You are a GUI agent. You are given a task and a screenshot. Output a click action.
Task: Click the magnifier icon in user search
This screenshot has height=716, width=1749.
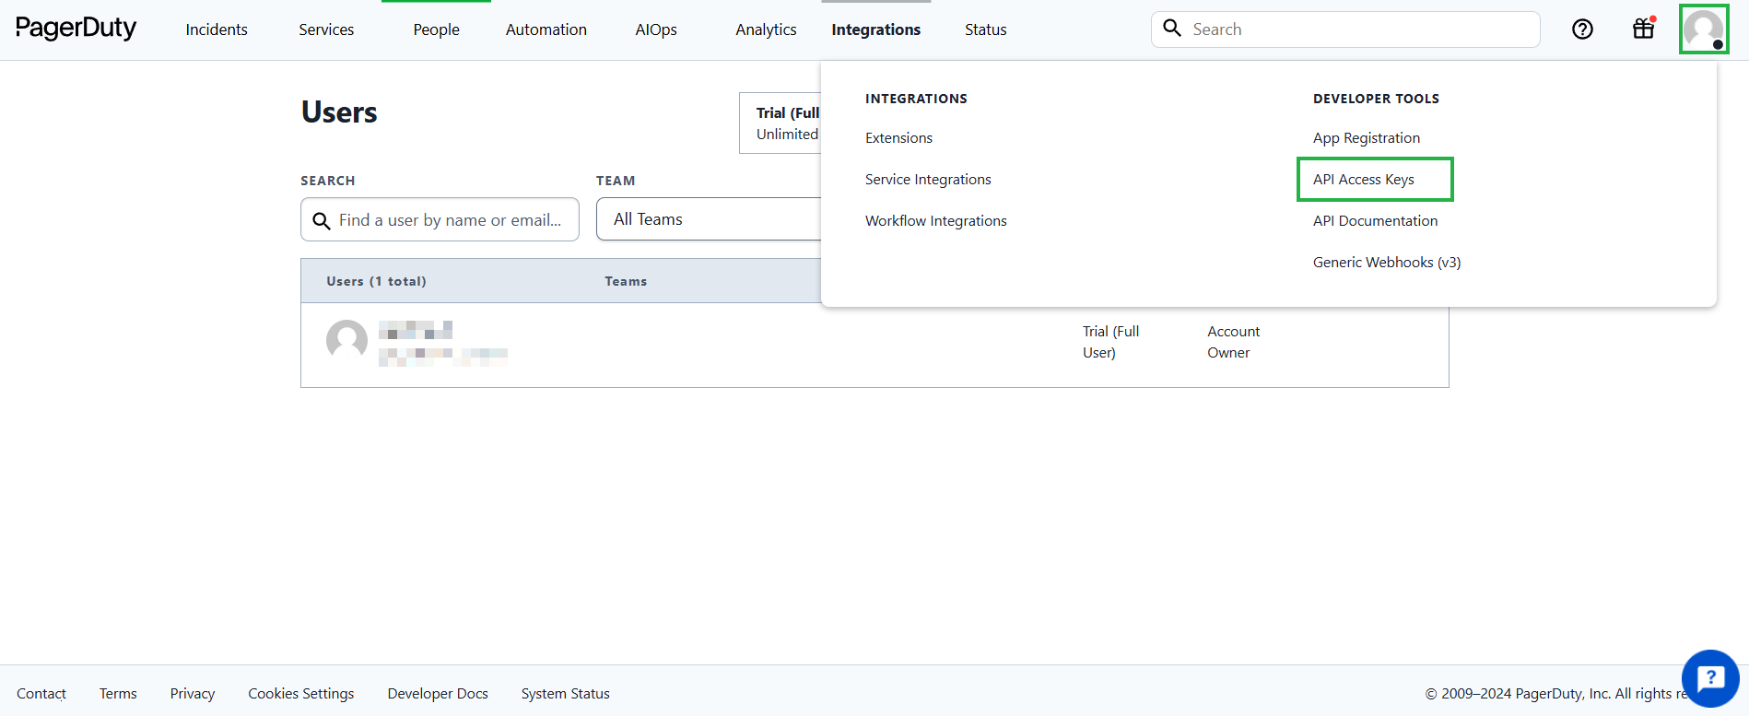(x=322, y=221)
